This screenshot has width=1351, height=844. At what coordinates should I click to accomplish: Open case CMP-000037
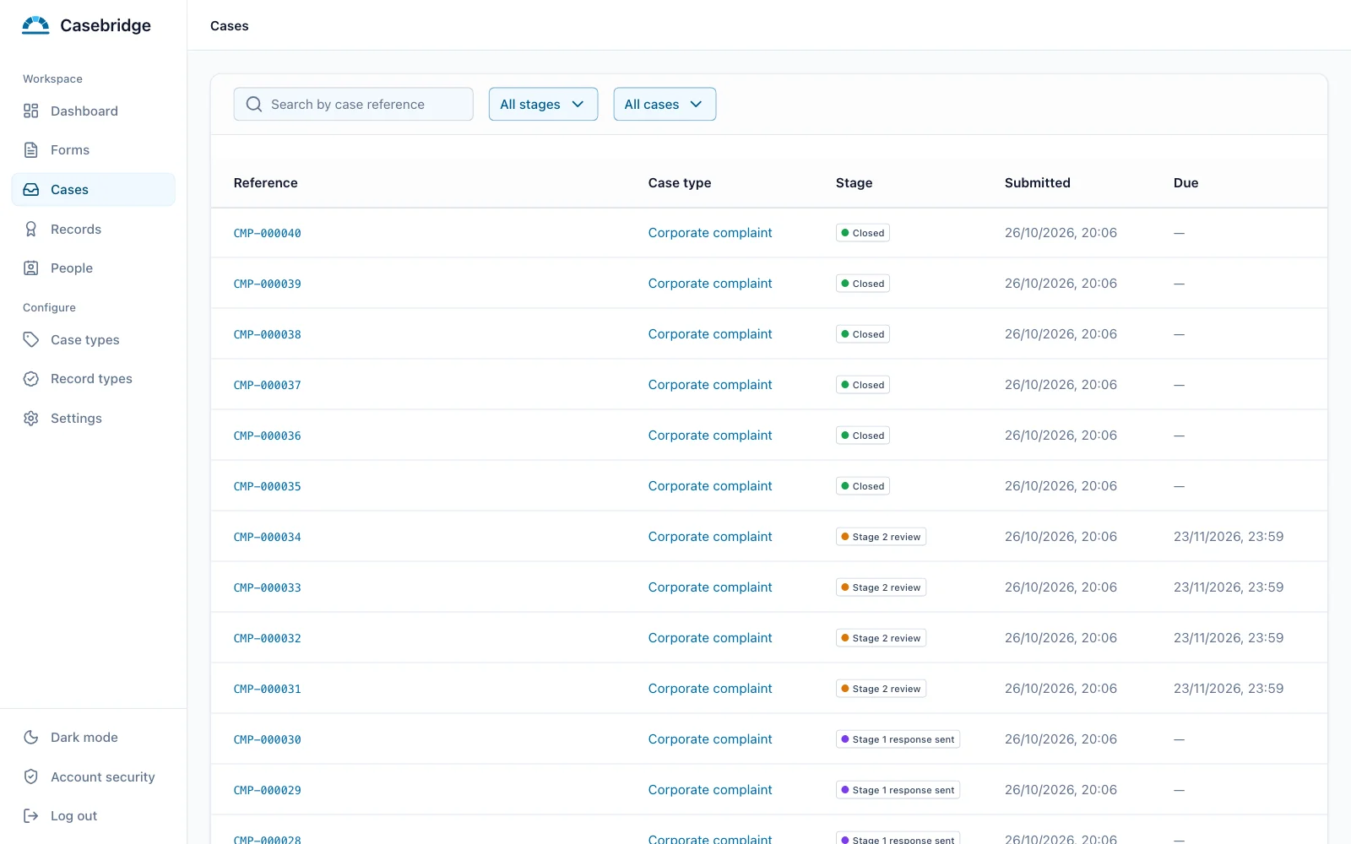[x=268, y=385]
